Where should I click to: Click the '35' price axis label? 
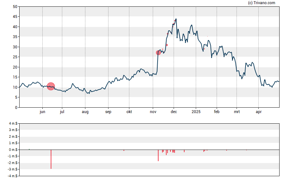pos(15,37)
